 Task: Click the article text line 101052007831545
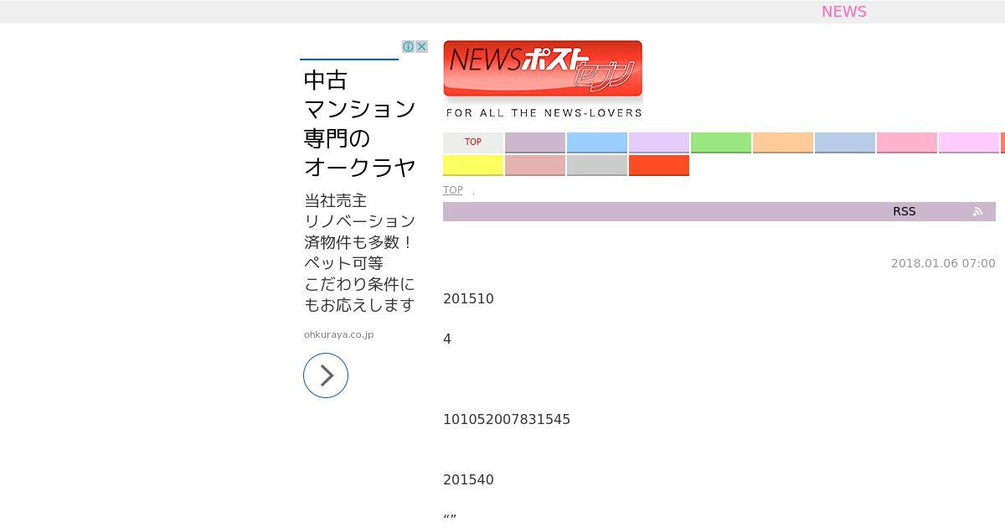pyautogui.click(x=507, y=420)
